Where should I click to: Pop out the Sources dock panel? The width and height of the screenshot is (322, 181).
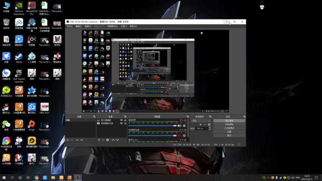(125, 117)
